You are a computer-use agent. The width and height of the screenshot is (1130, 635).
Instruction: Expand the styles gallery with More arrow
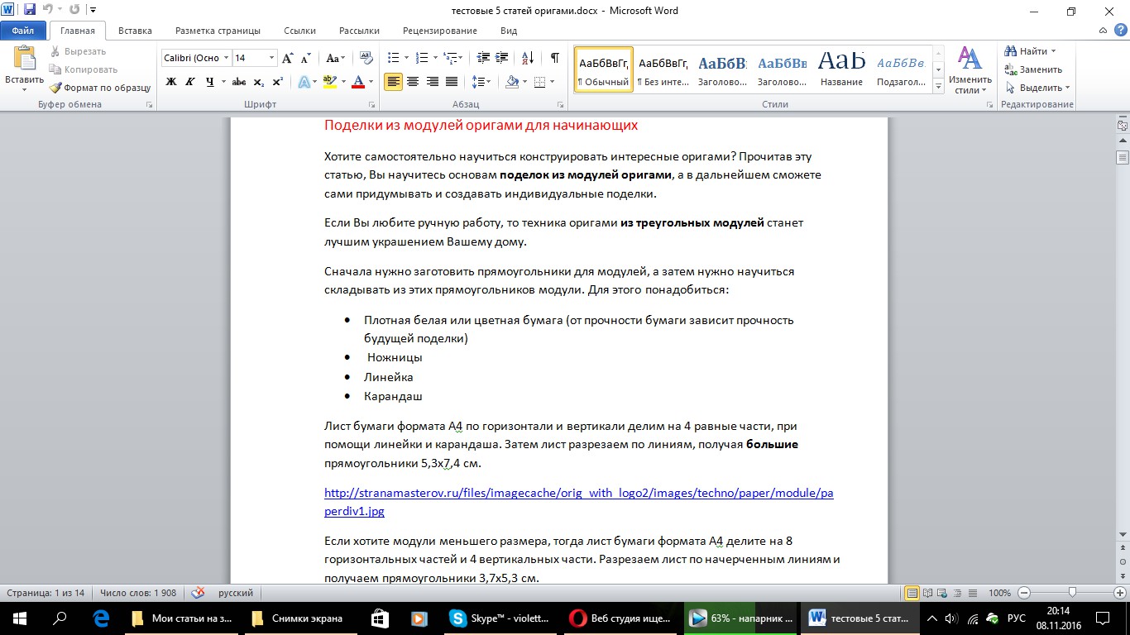click(939, 86)
